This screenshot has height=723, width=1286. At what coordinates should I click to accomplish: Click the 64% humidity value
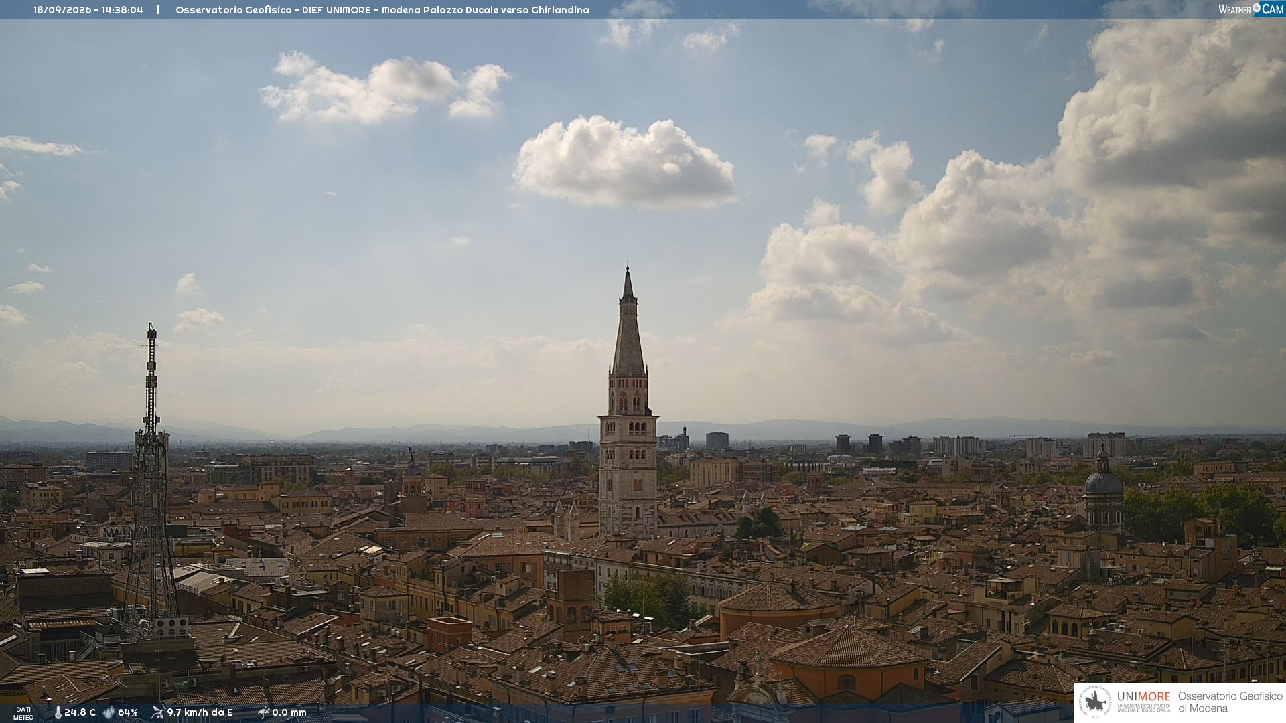click(127, 712)
